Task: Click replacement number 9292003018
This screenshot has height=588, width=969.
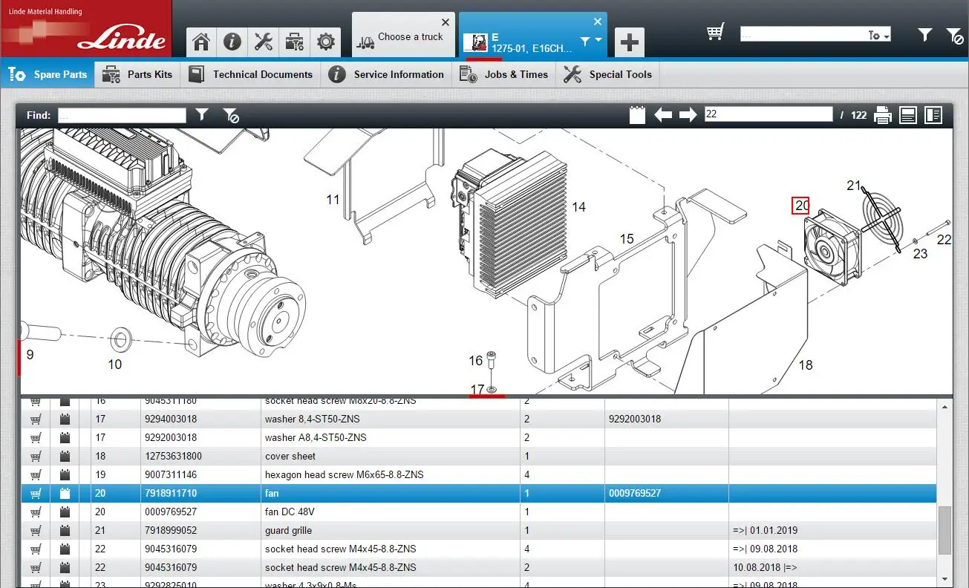Action: [635, 419]
